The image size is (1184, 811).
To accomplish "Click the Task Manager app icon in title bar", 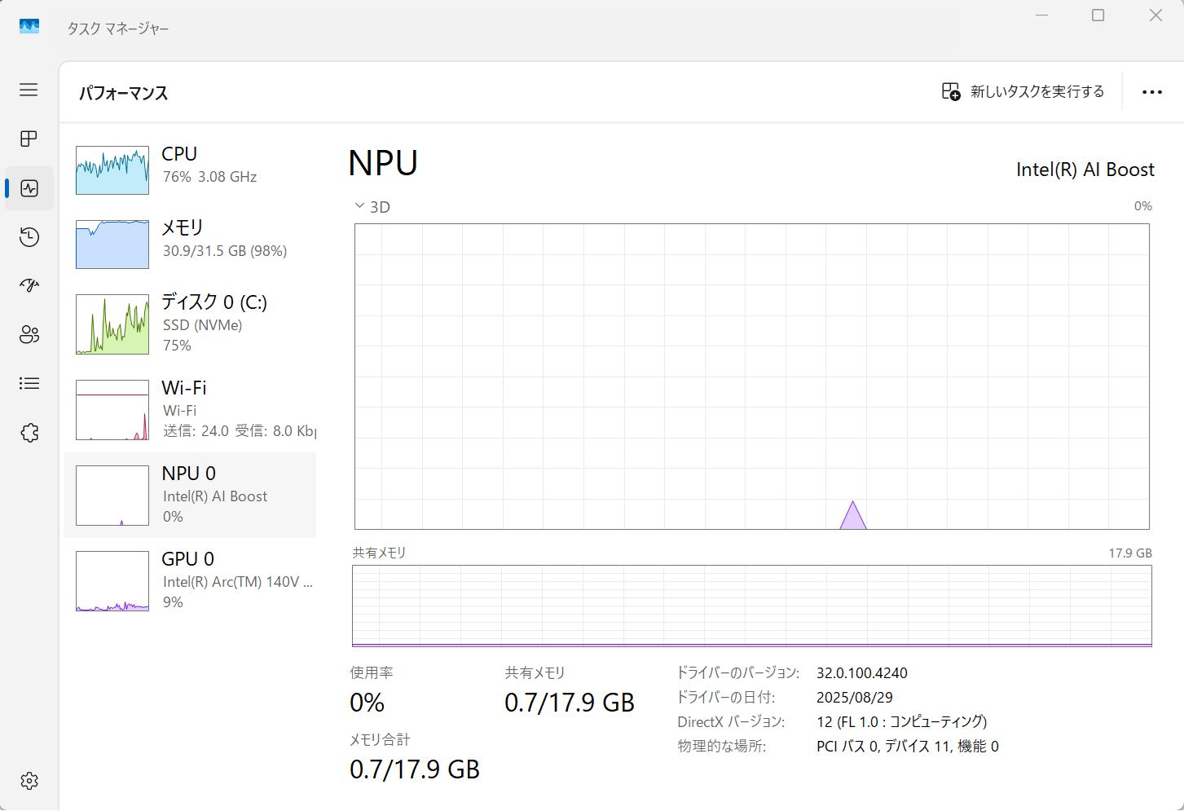I will [x=29, y=27].
